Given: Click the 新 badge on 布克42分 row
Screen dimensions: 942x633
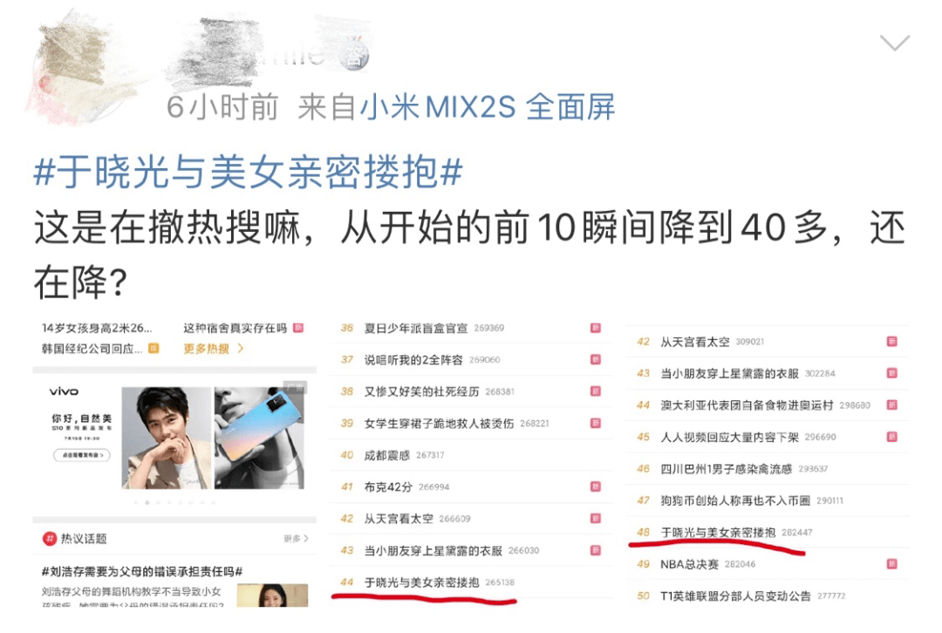Looking at the screenshot, I should click(x=596, y=487).
